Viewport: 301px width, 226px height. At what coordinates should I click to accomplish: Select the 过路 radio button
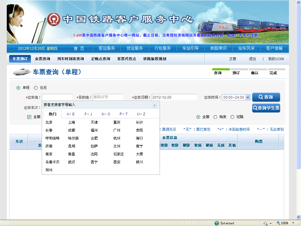click(x=232, y=117)
